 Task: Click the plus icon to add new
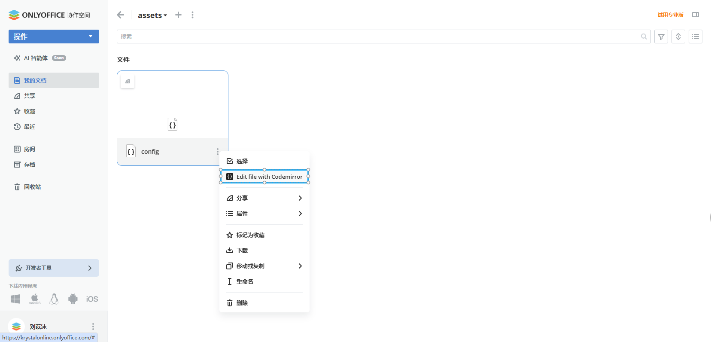[179, 15]
